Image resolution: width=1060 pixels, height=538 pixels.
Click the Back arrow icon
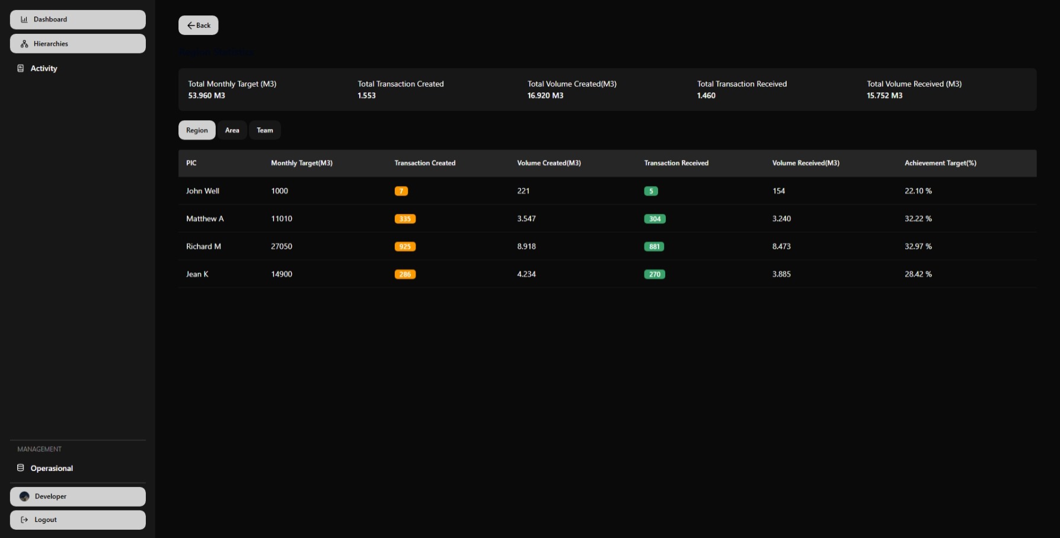tap(191, 25)
